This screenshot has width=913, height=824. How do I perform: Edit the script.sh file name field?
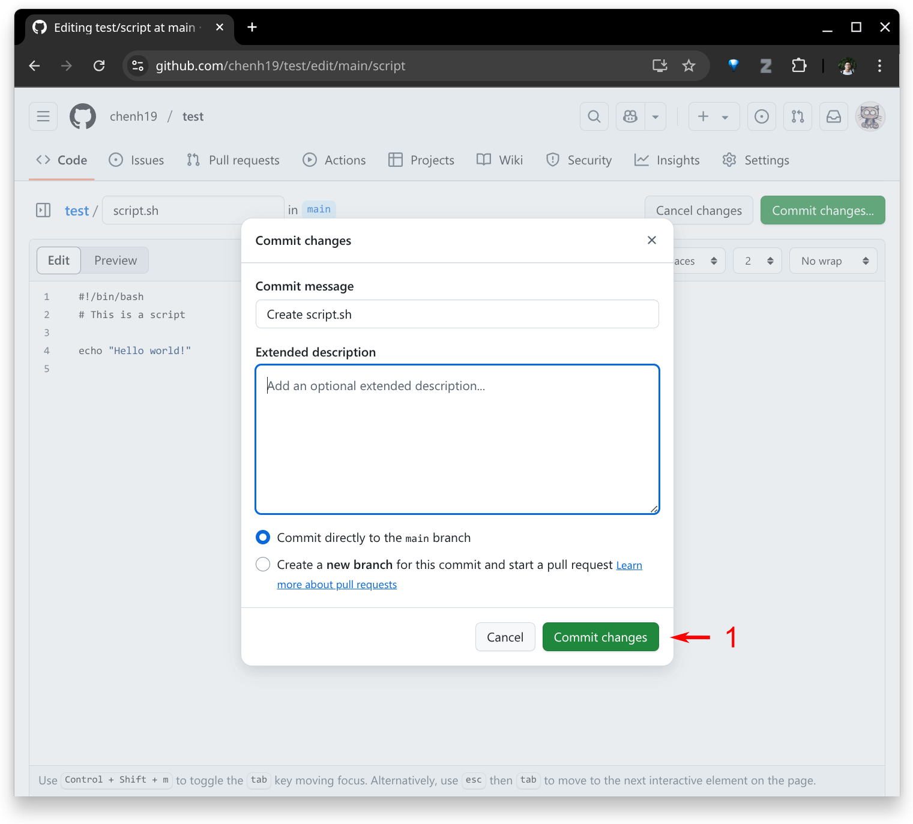193,210
